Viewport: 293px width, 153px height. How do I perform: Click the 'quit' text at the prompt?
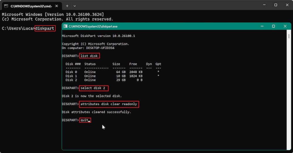click(84, 120)
